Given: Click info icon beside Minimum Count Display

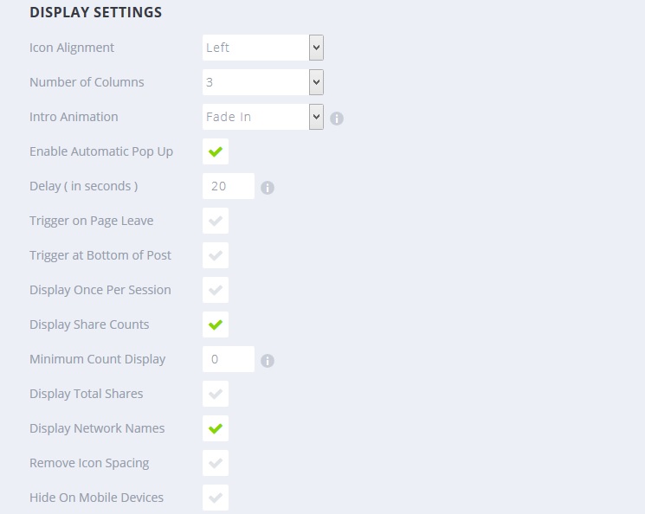Looking at the screenshot, I should click(x=268, y=360).
